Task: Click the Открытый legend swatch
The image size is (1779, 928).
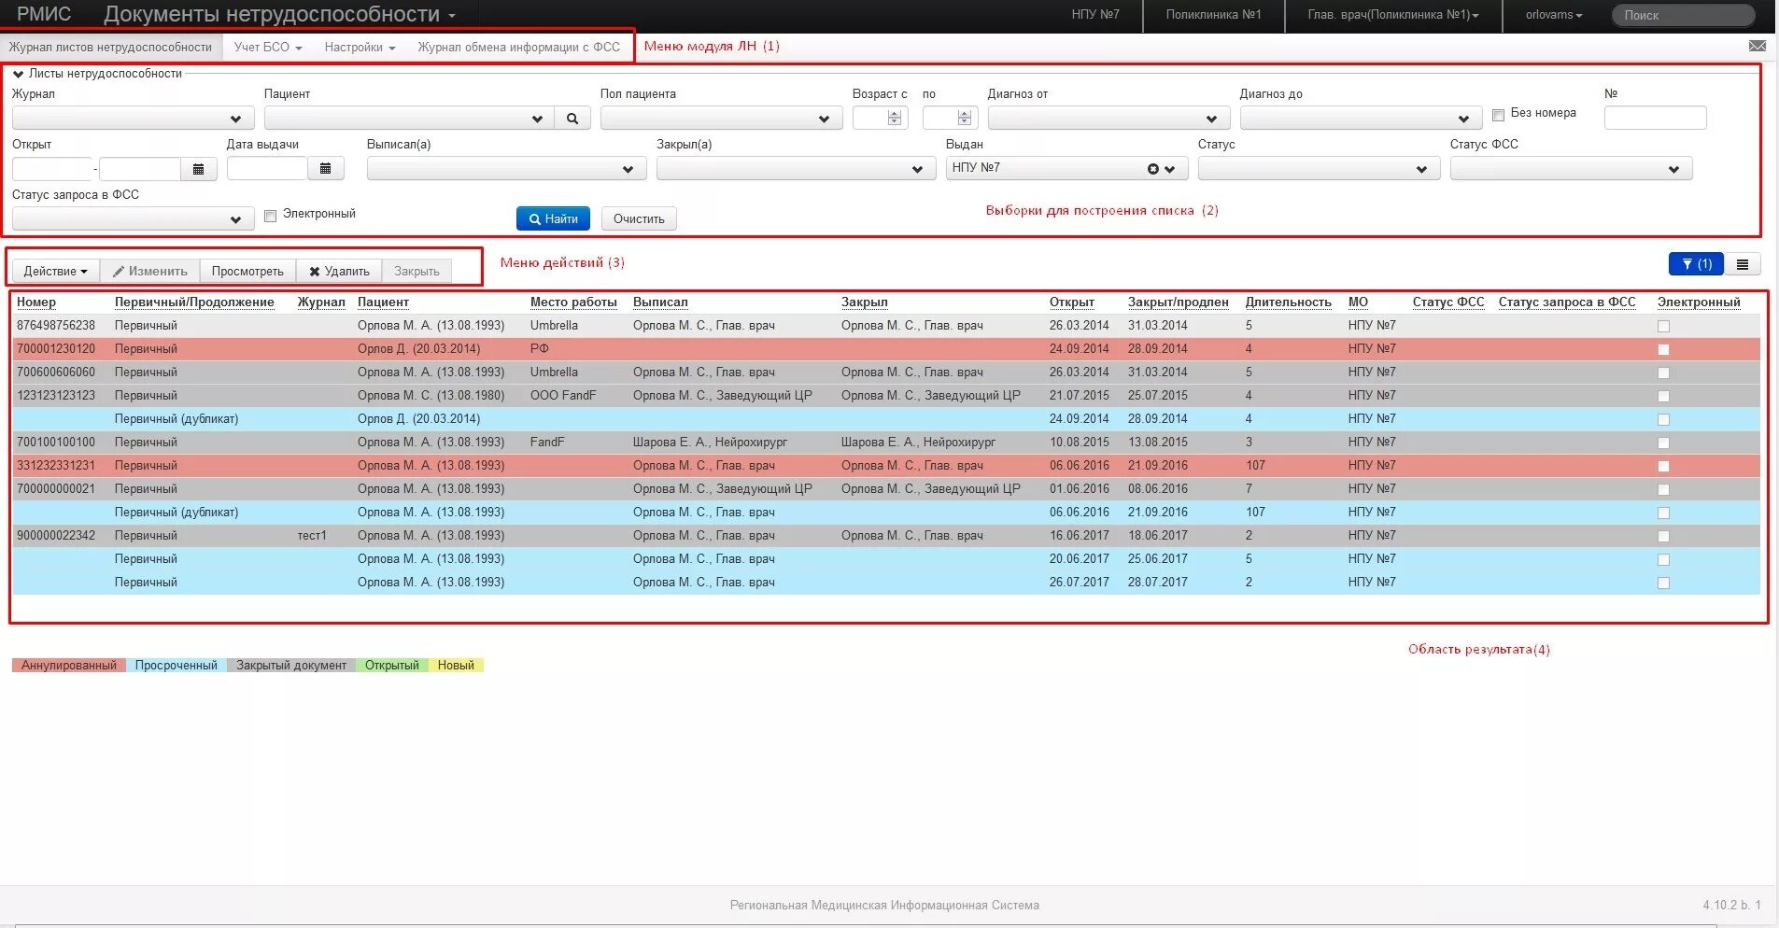Action: point(391,666)
